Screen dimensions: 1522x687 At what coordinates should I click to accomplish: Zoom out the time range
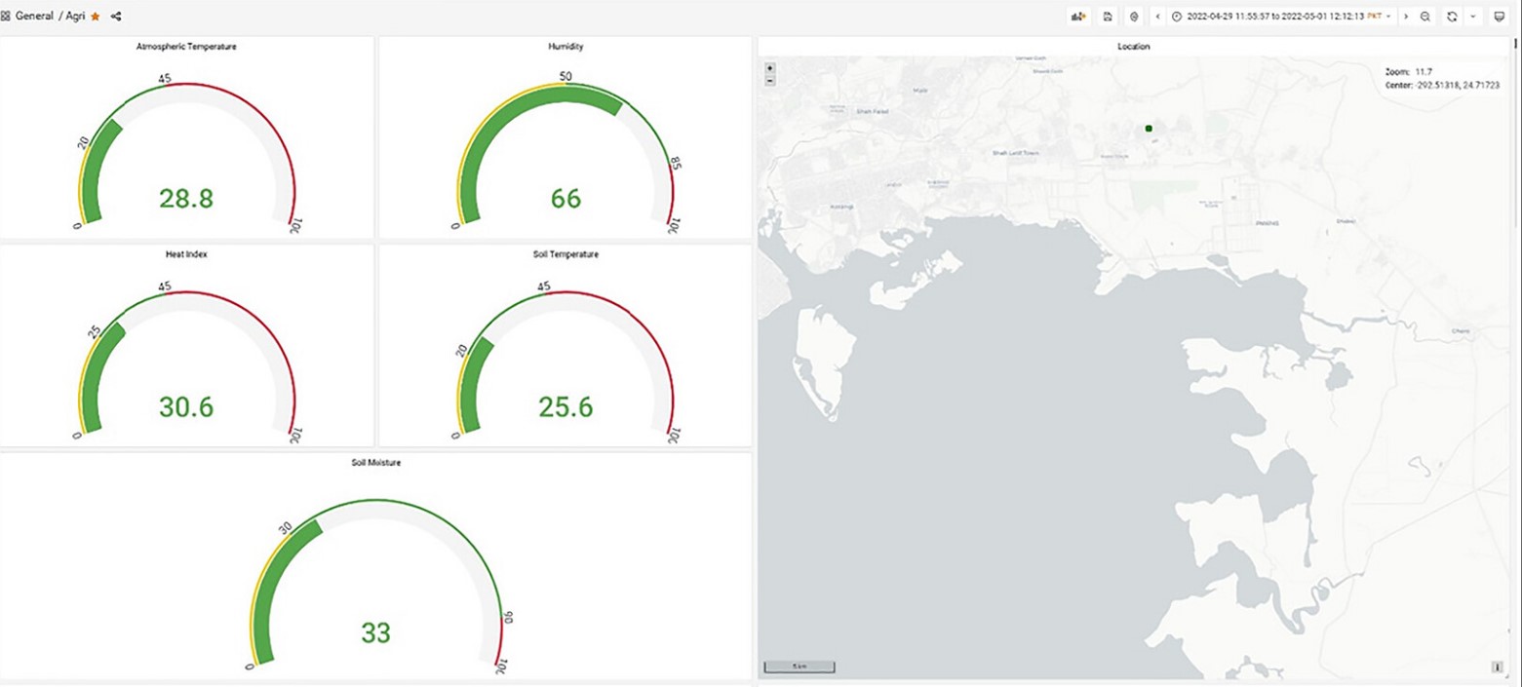1425,17
